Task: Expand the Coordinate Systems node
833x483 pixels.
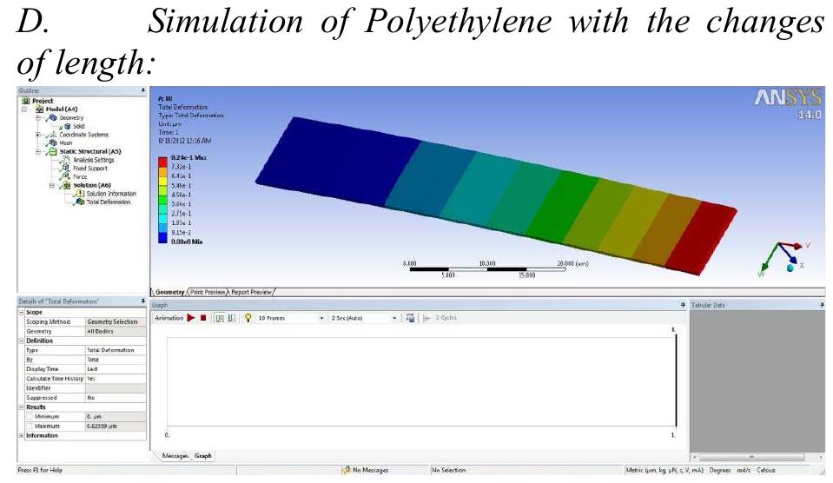Action: coord(37,135)
